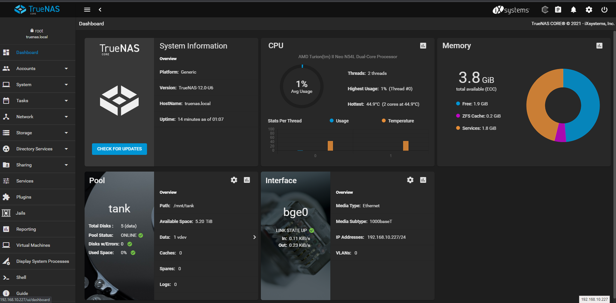Click CHECK FOR UPDATES button

(x=119, y=149)
